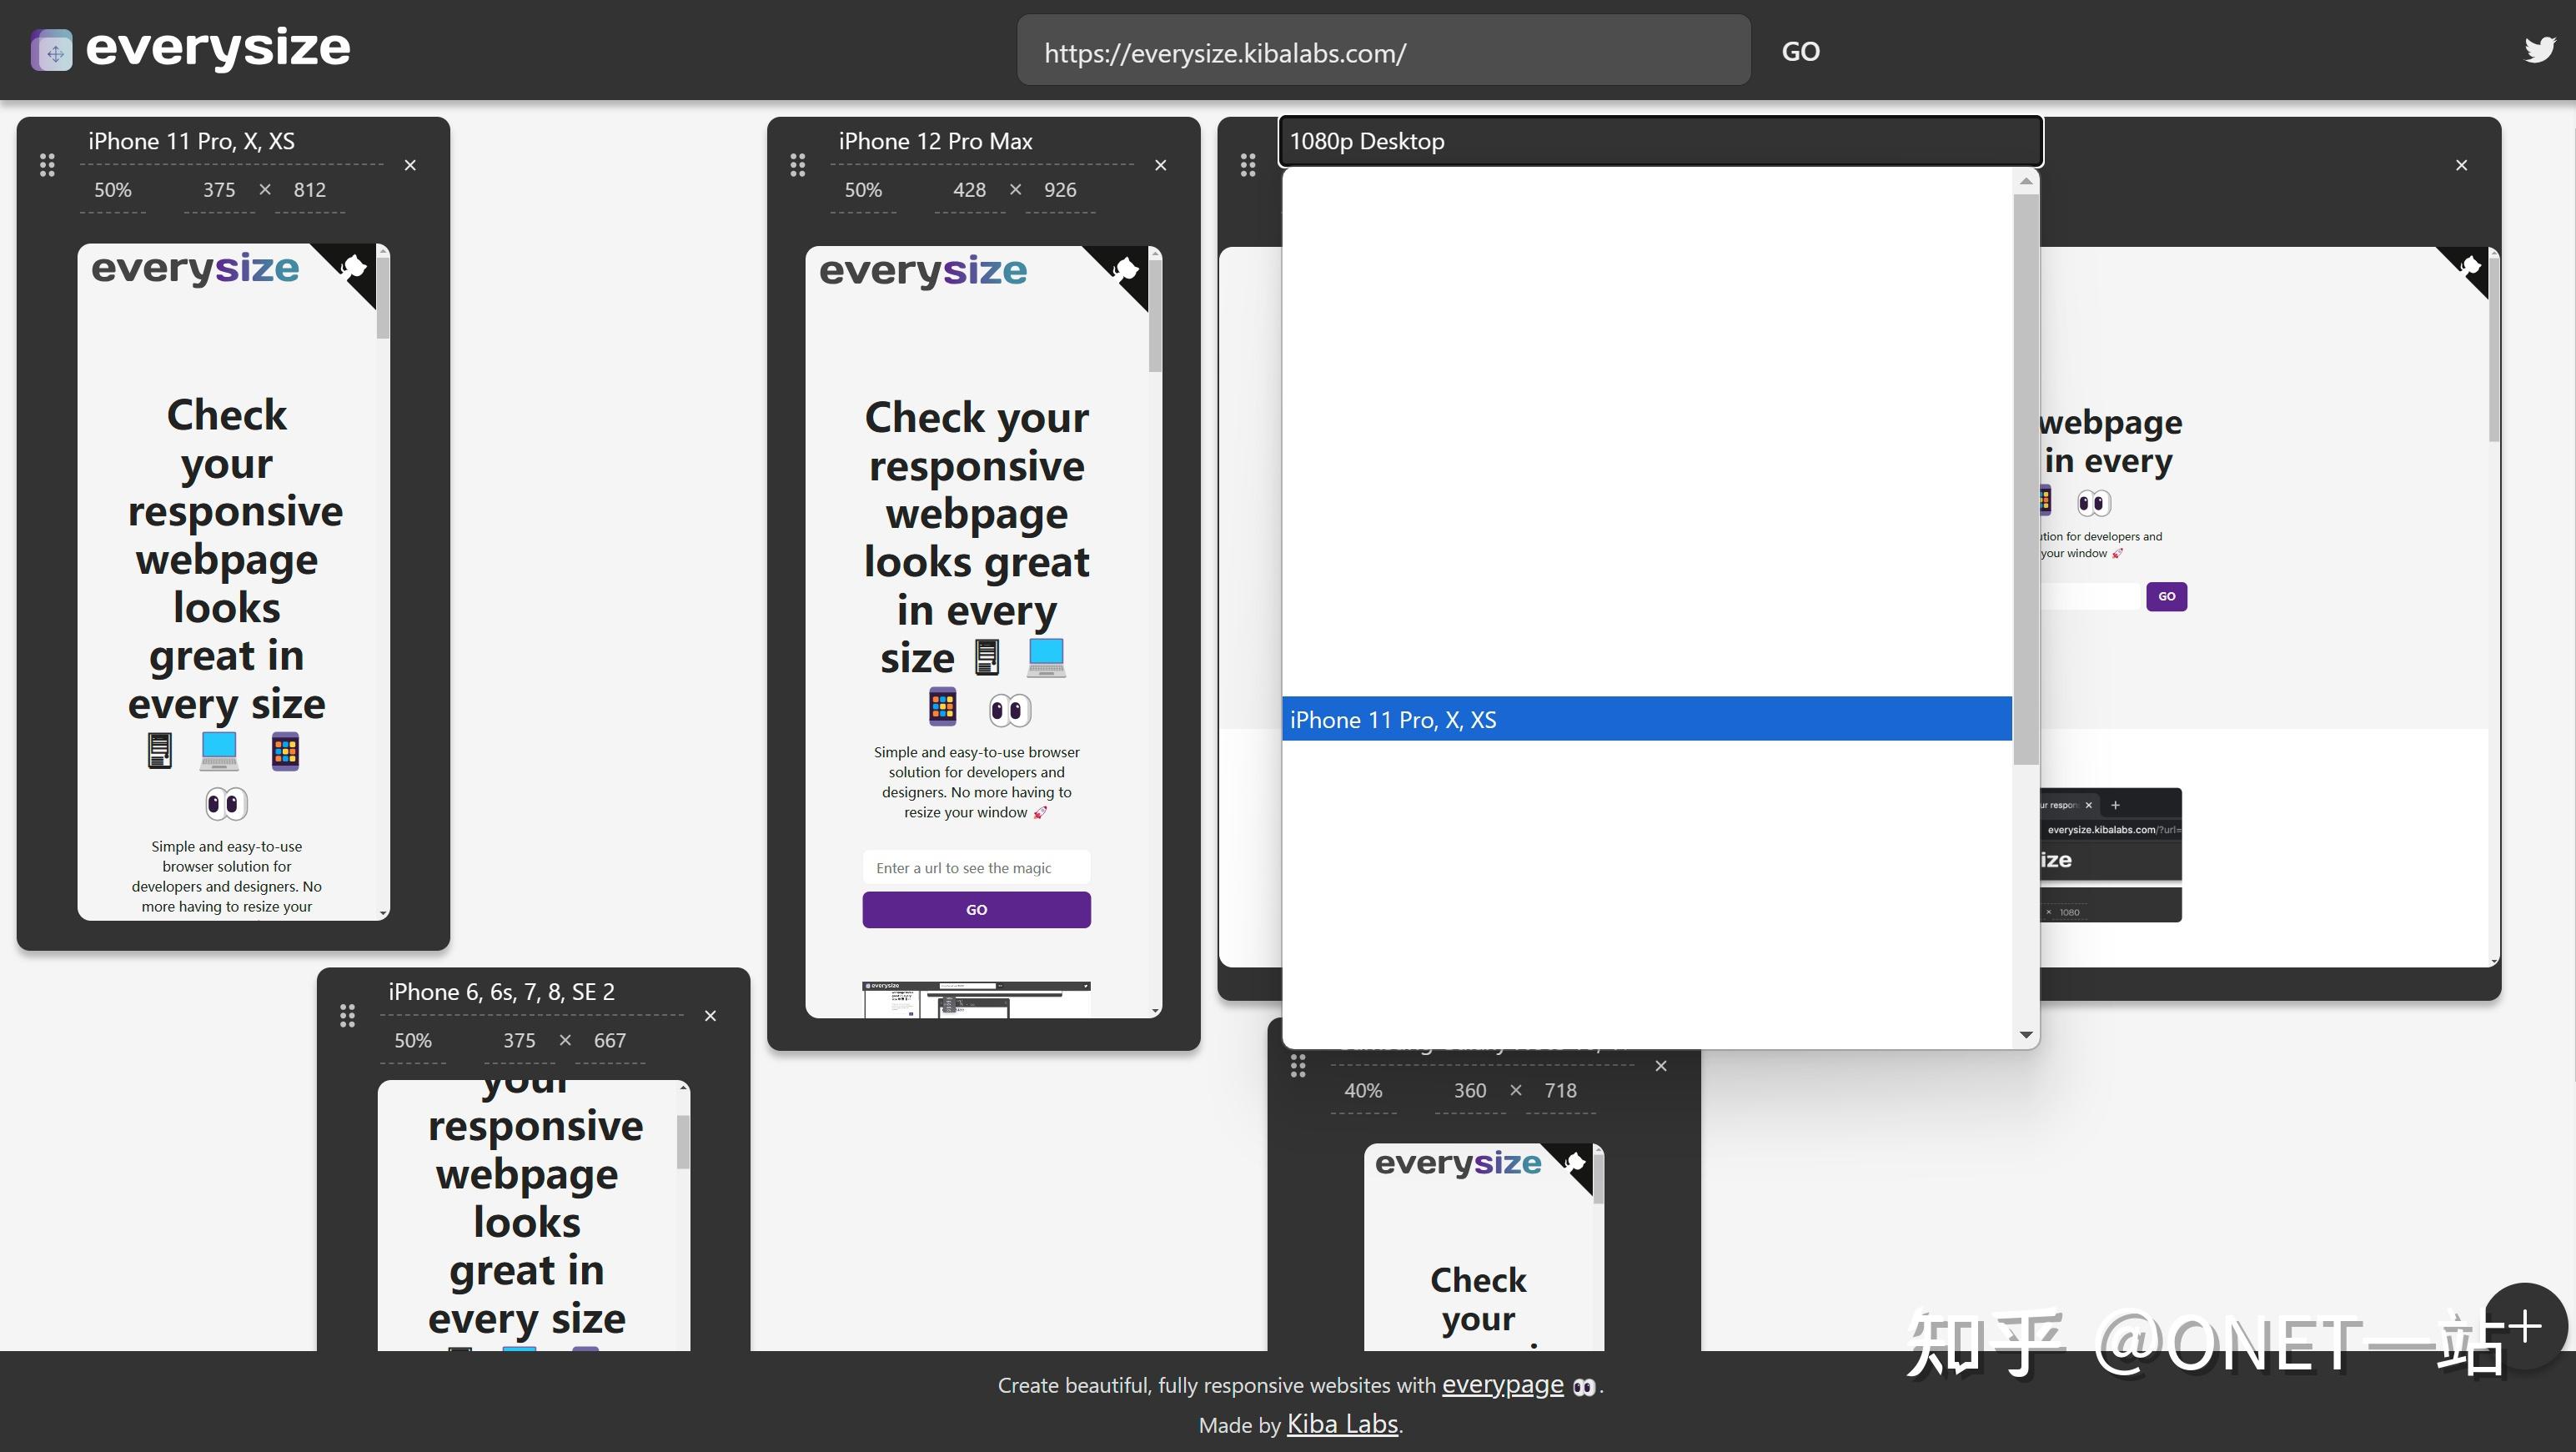Grab drag handle of iPhone 6, 6s, 7, 8 panel

pyautogui.click(x=347, y=1016)
